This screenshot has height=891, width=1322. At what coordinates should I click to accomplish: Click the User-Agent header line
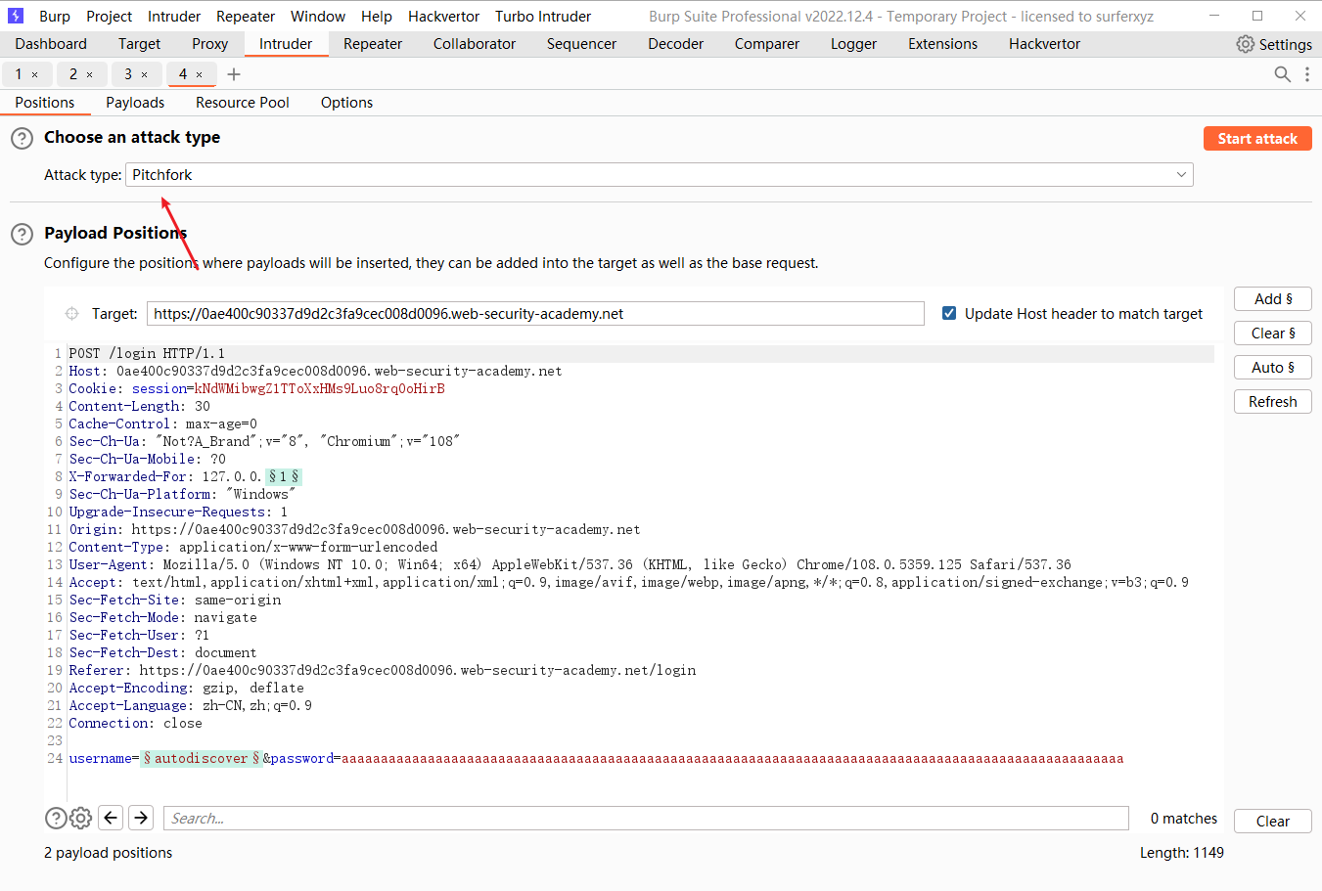(x=570, y=565)
